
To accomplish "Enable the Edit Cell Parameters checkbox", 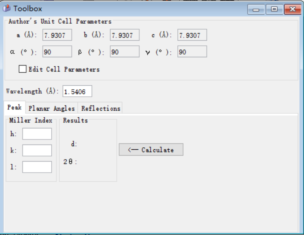I will 23,69.
